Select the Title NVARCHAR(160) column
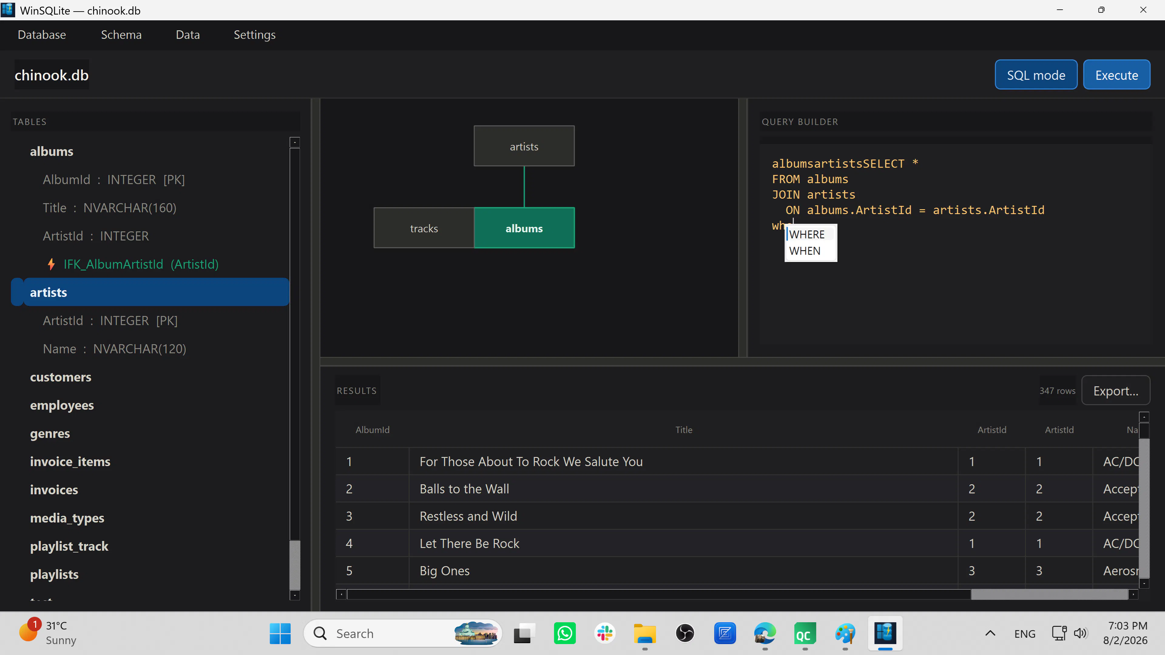1165x655 pixels. pyautogui.click(x=110, y=207)
